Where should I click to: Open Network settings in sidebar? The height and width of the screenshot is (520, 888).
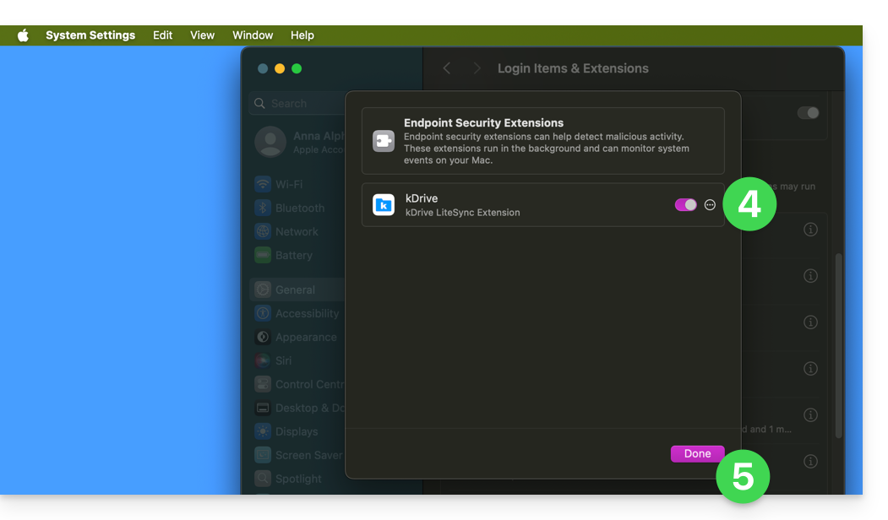coord(296,231)
